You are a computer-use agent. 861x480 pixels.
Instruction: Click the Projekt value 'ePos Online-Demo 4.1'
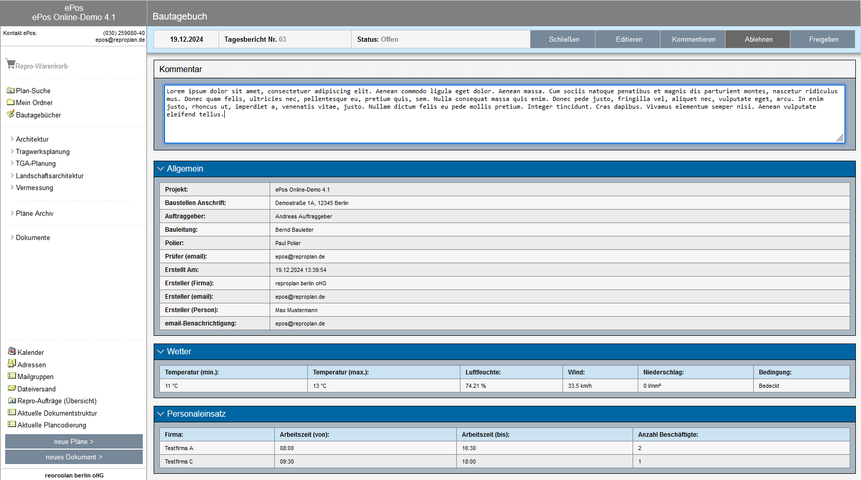302,190
